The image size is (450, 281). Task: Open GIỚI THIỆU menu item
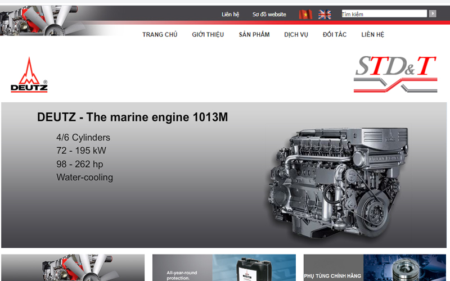(208, 35)
